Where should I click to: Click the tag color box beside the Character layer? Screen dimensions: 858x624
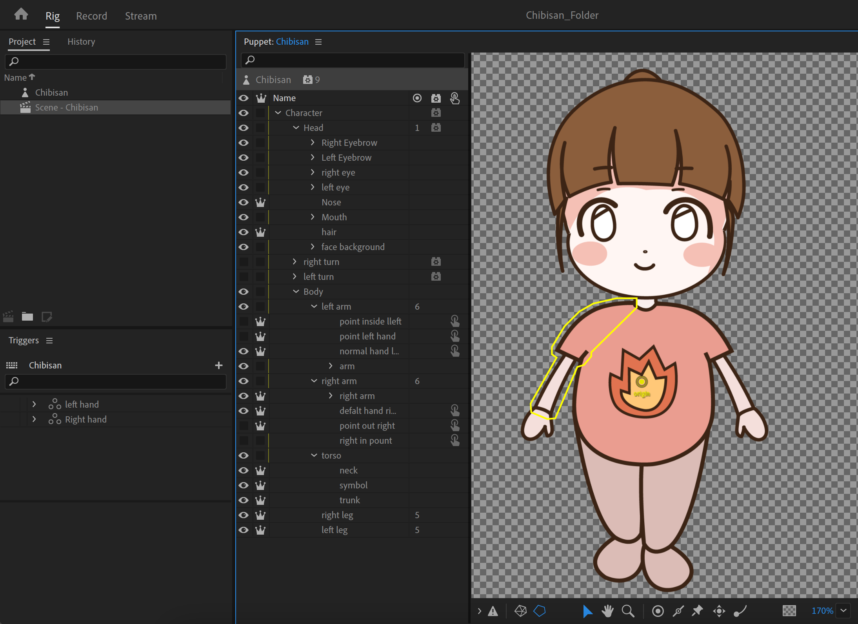tap(261, 113)
